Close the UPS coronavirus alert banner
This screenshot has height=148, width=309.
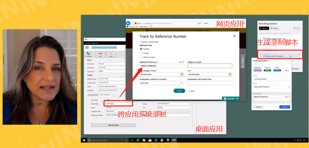[x=236, y=30]
